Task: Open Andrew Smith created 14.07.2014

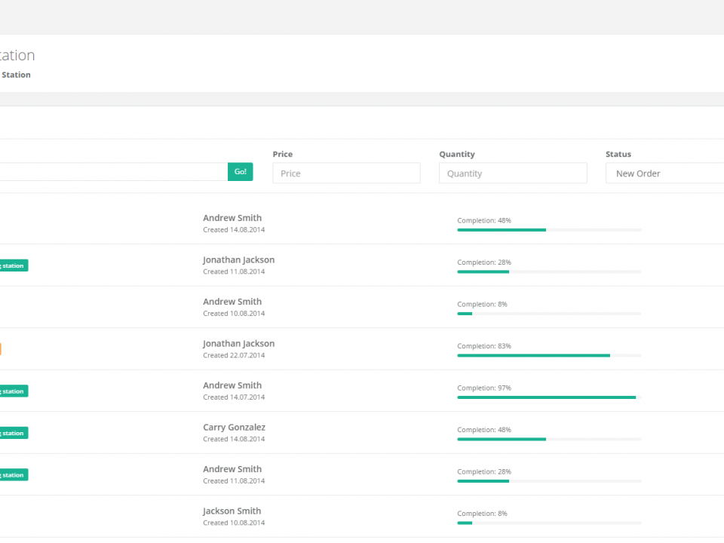Action: tap(232, 385)
